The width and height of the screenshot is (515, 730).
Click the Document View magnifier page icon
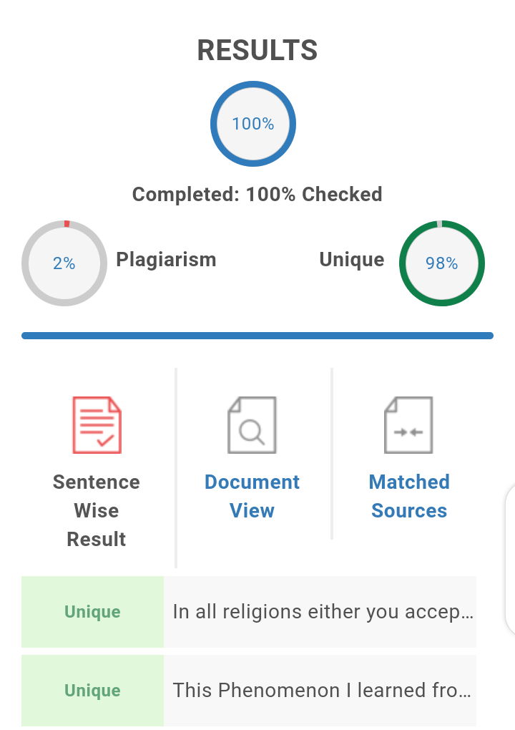click(252, 425)
